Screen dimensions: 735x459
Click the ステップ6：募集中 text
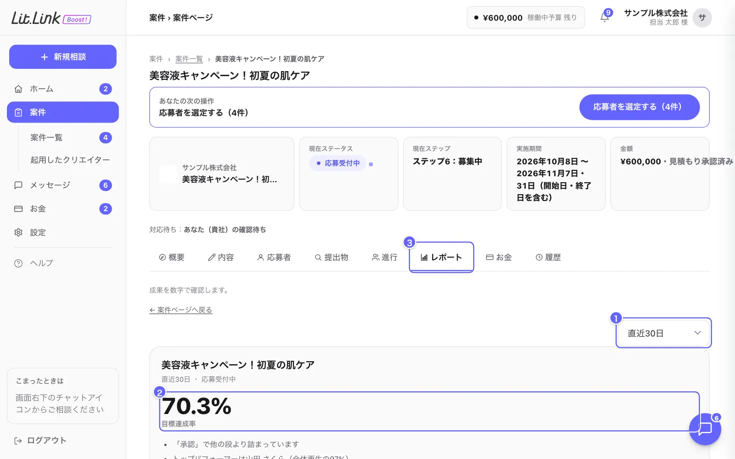447,162
